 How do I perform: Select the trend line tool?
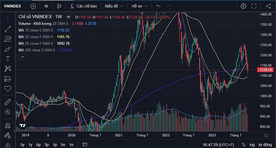coord(8,29)
